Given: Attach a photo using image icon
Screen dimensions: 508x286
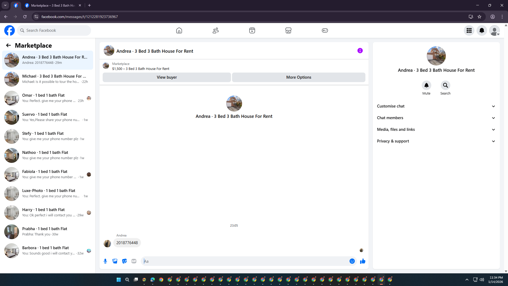Looking at the screenshot, I should click(115, 261).
